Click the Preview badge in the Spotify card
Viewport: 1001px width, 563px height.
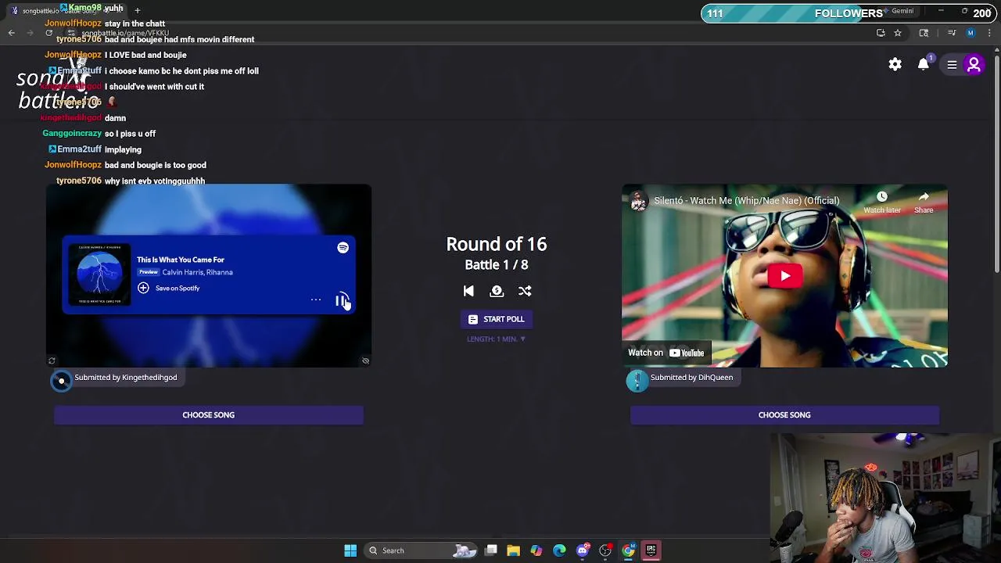[x=148, y=272]
